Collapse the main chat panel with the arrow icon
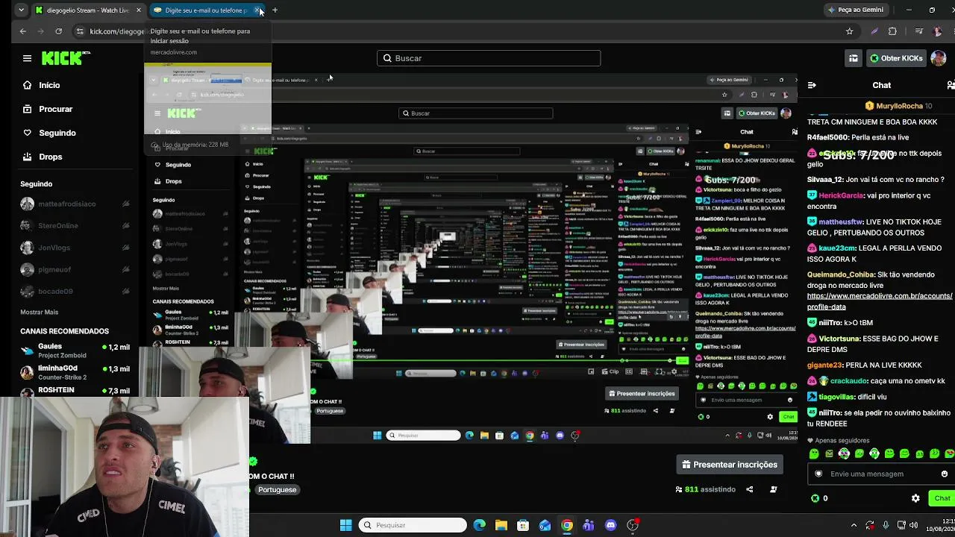This screenshot has height=537, width=955. [x=812, y=85]
